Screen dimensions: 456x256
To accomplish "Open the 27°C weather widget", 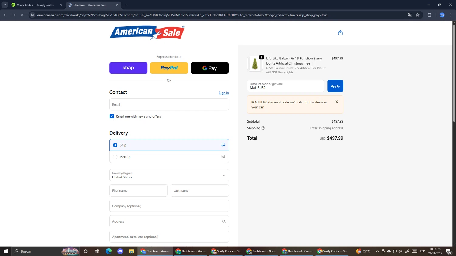I will pyautogui.click(x=363, y=251).
